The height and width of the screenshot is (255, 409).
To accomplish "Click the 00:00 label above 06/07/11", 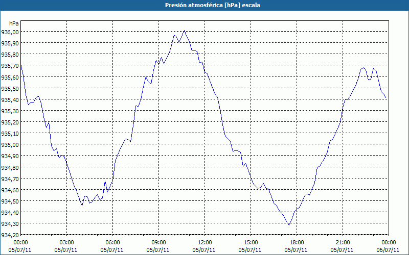I will click(x=389, y=243).
